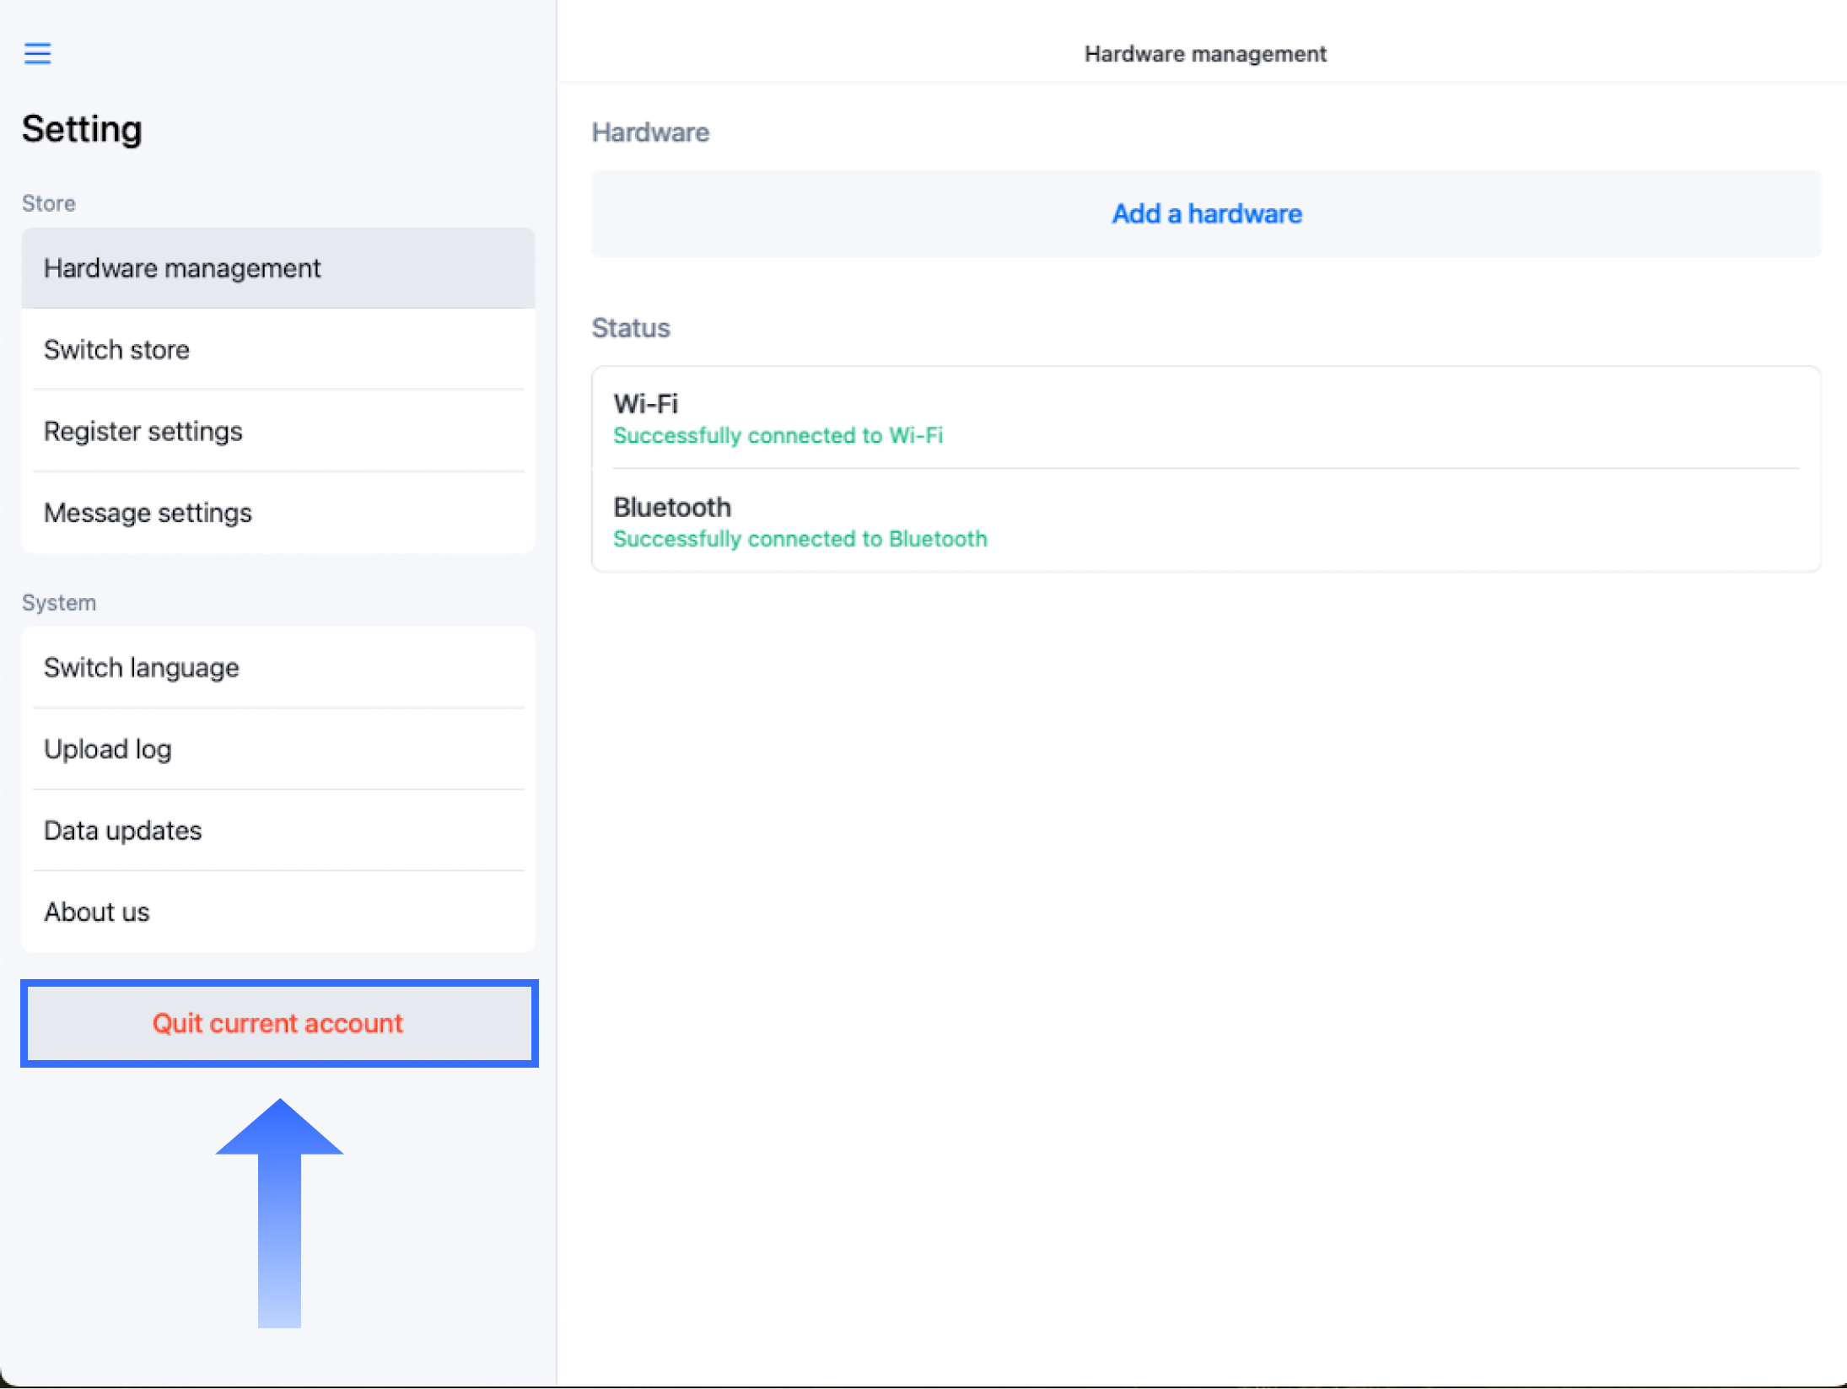The width and height of the screenshot is (1847, 1389).
Task: Open Switch store settings
Action: 277,349
